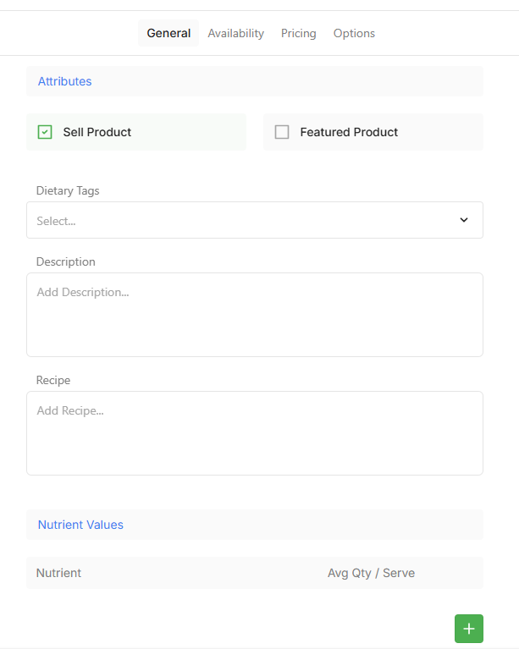Click the Dietary Tags field label

coord(68,190)
